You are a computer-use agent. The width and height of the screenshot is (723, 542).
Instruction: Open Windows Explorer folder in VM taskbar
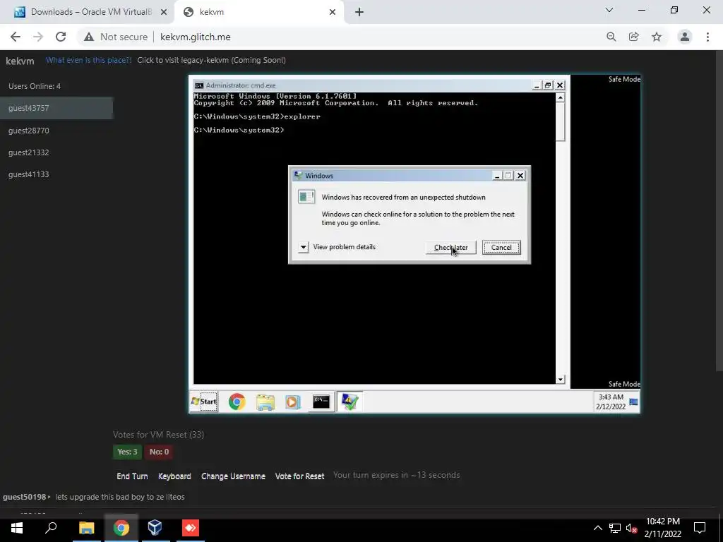265,402
